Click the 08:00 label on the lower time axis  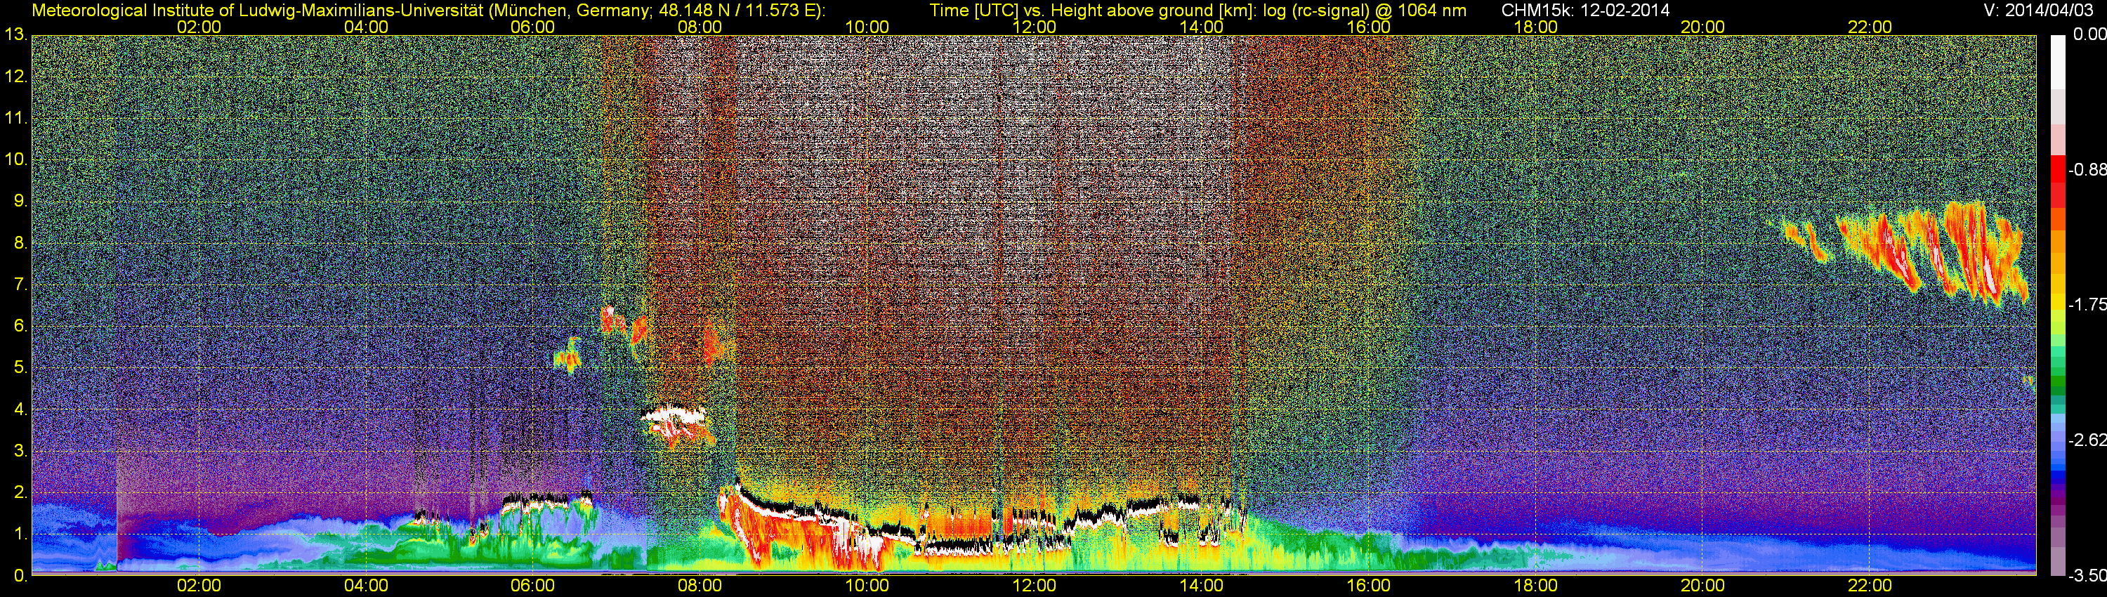pyautogui.click(x=700, y=586)
